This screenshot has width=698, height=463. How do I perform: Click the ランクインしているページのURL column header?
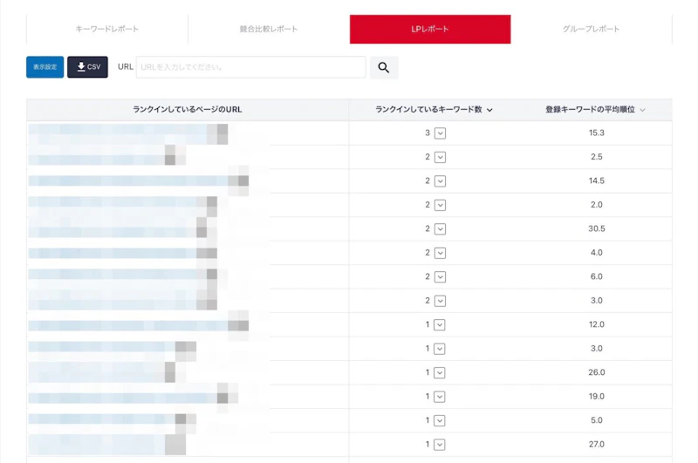tap(188, 110)
